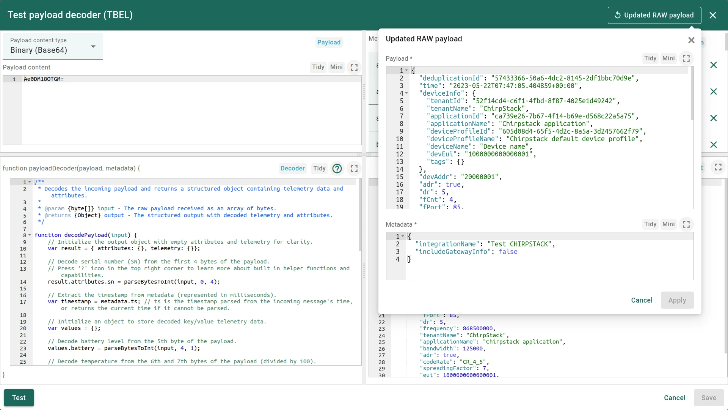Click "adr": true line in popup Payload
Screen dimensions: 728x410
(441, 184)
